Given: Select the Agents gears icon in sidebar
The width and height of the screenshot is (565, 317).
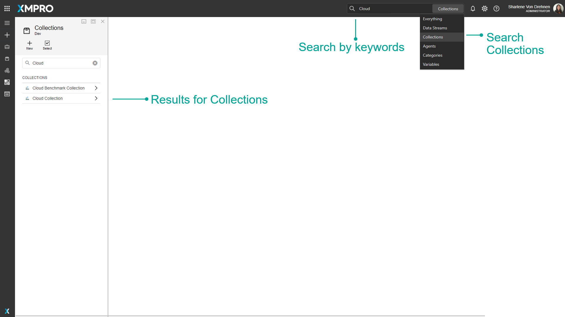Looking at the screenshot, I should point(7,70).
